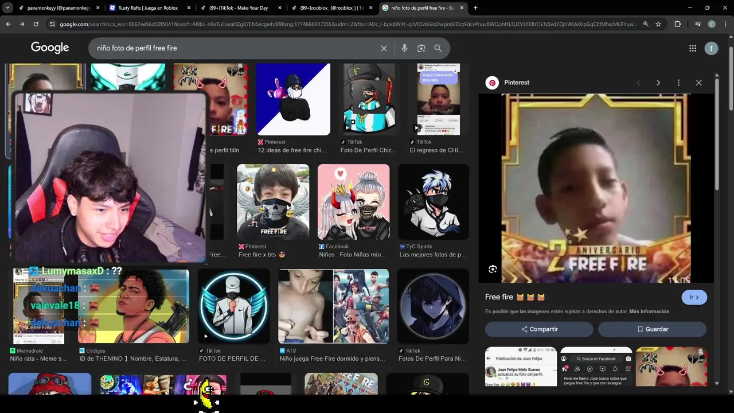
Task: Search inside image with Lens icon
Action: 493,269
